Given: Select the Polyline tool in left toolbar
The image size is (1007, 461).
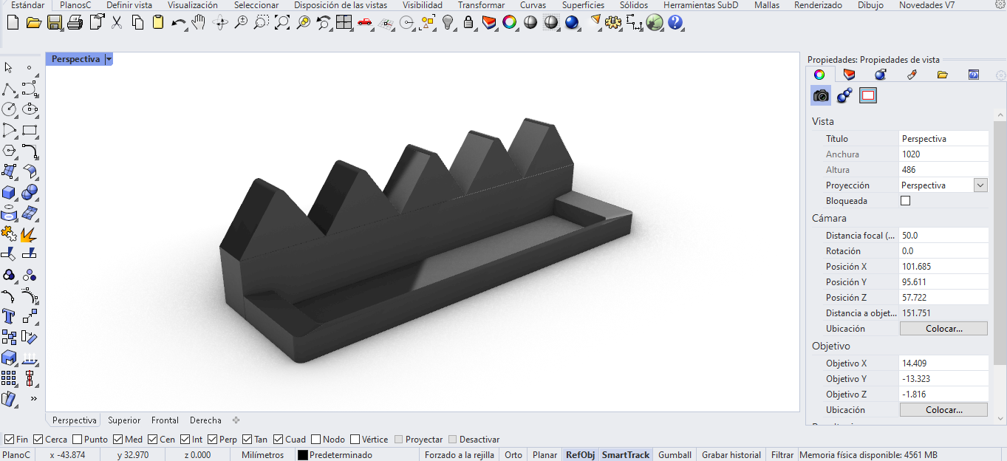Looking at the screenshot, I should click(9, 89).
